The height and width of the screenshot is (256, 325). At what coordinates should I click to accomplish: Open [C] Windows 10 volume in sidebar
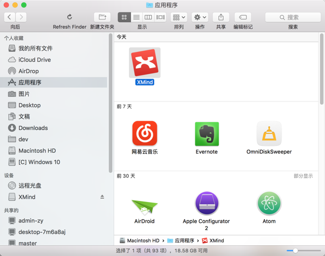coord(54,162)
